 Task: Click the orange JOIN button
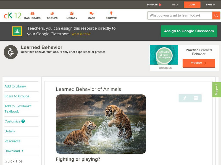click(x=192, y=5)
